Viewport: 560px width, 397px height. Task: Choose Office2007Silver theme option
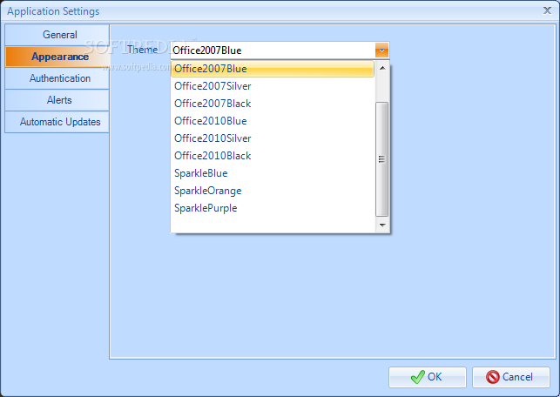coord(273,86)
